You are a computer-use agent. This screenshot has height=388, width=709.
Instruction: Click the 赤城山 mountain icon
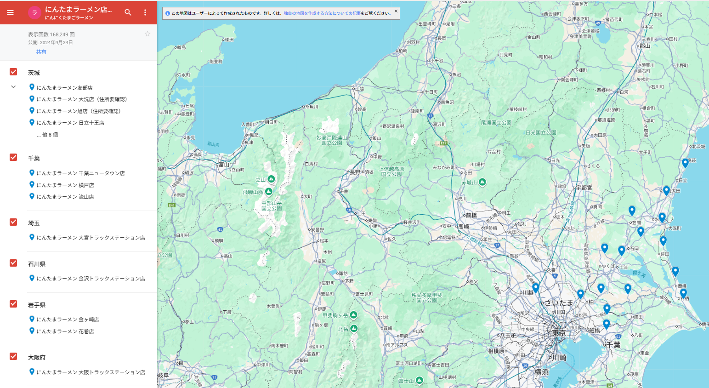click(x=482, y=182)
